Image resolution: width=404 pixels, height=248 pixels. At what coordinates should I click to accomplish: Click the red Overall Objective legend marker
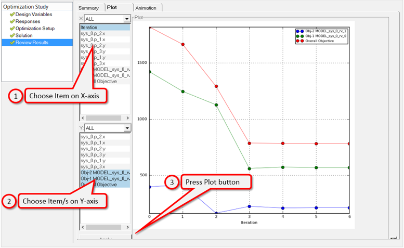[x=298, y=41]
